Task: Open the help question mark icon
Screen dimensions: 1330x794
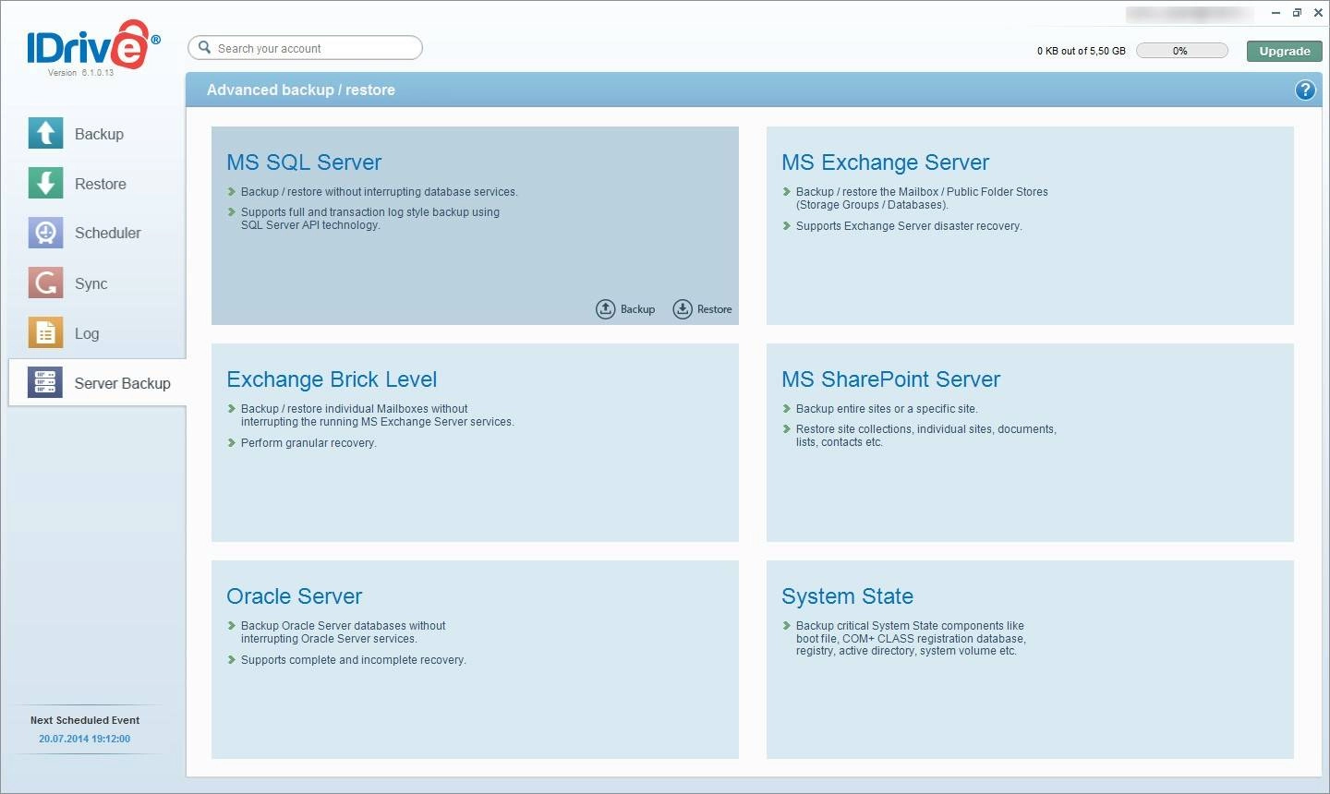Action: click(1305, 90)
